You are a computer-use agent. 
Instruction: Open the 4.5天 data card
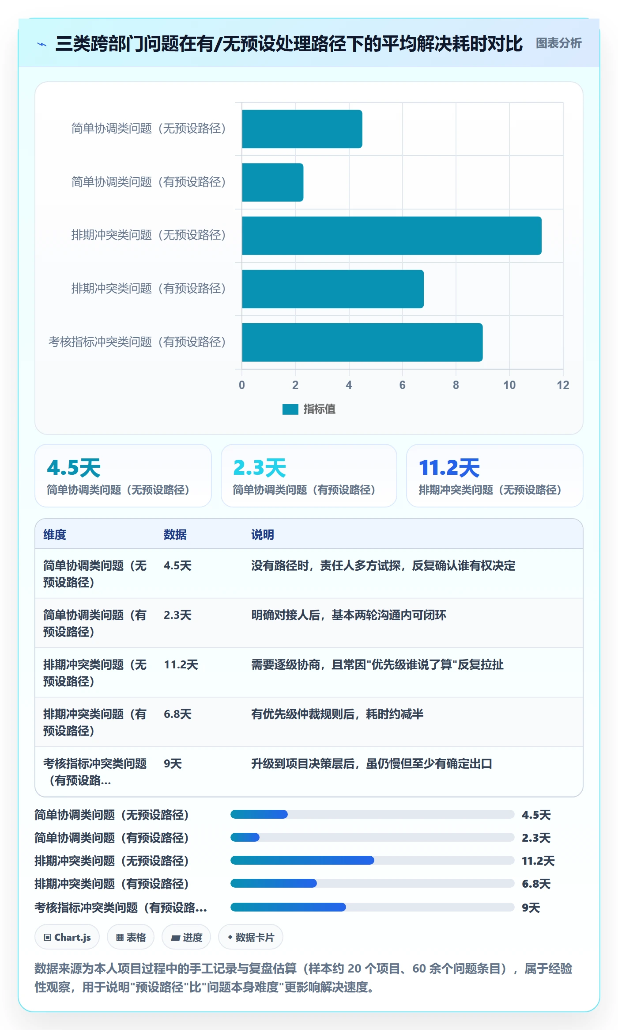[123, 476]
